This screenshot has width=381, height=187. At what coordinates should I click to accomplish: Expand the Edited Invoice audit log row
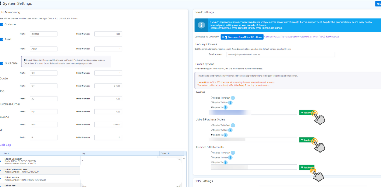pyautogui.click(x=1, y=179)
